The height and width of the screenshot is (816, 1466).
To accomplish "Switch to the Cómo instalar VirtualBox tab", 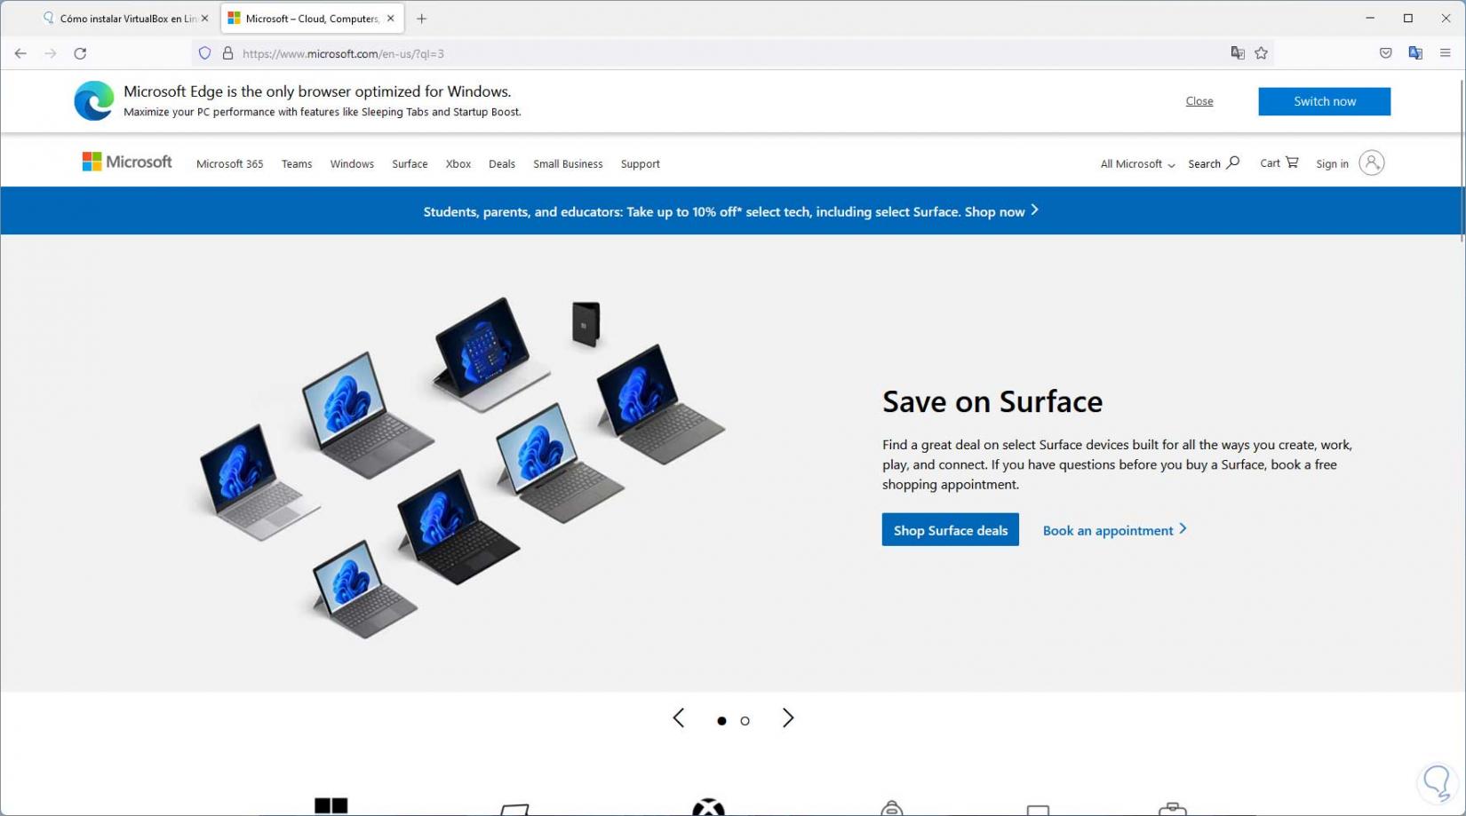I will click(128, 19).
